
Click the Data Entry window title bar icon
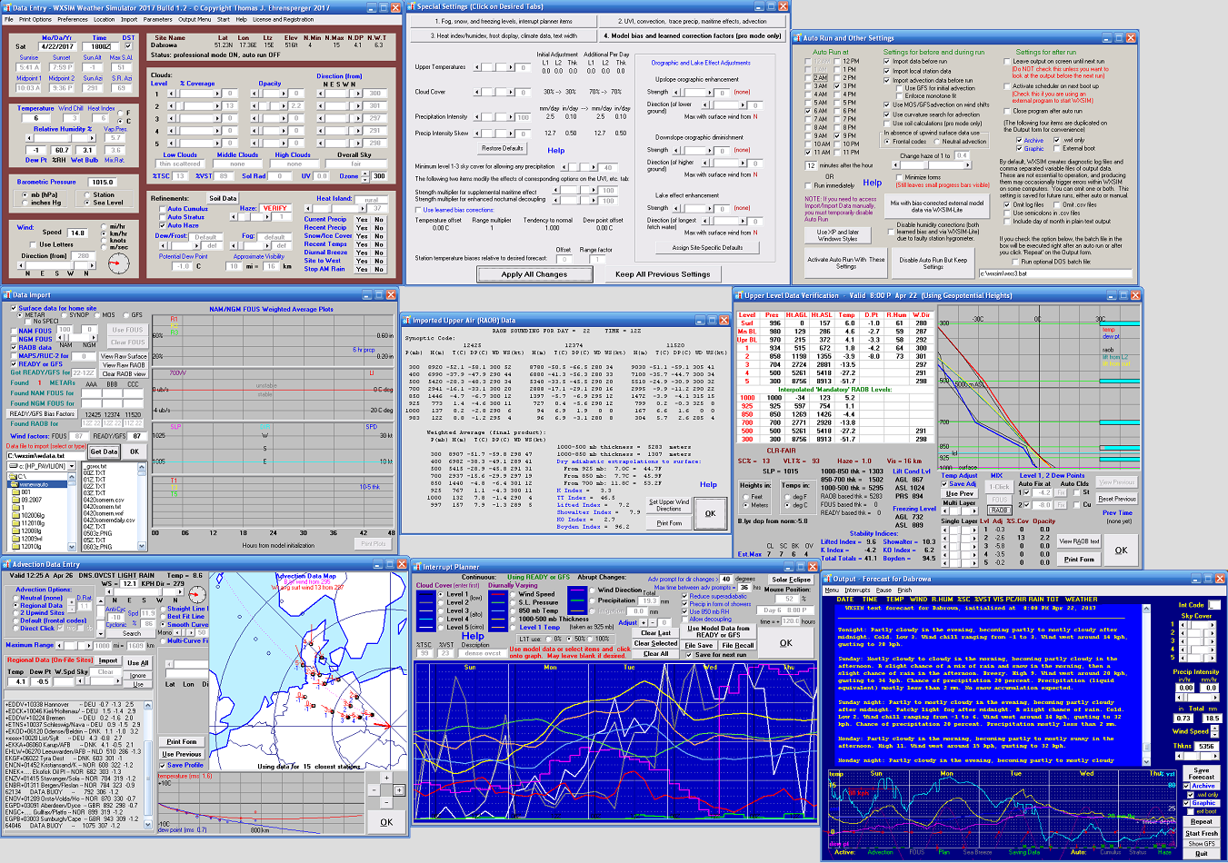(x=6, y=7)
